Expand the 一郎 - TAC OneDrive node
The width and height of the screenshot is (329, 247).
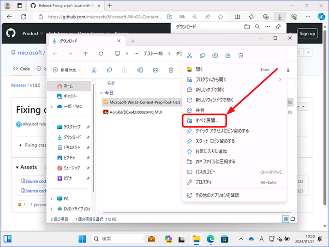pyautogui.click(x=52, y=107)
